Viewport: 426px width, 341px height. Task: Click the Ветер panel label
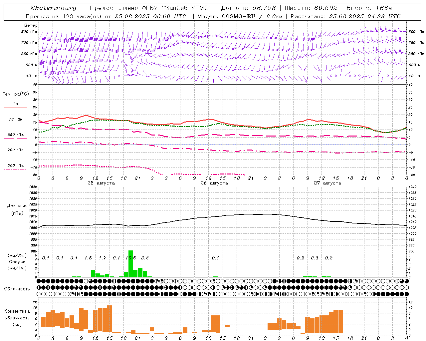pos(31,25)
